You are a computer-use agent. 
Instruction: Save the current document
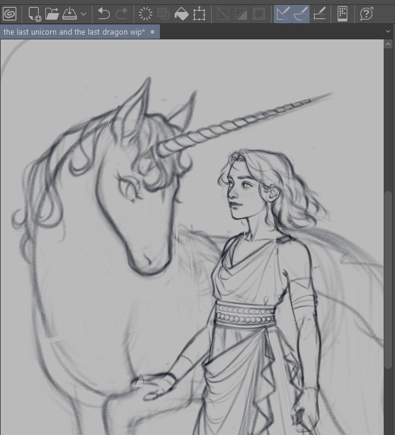point(69,14)
